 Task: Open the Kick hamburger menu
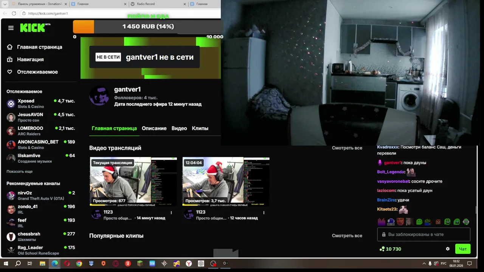(x=11, y=28)
